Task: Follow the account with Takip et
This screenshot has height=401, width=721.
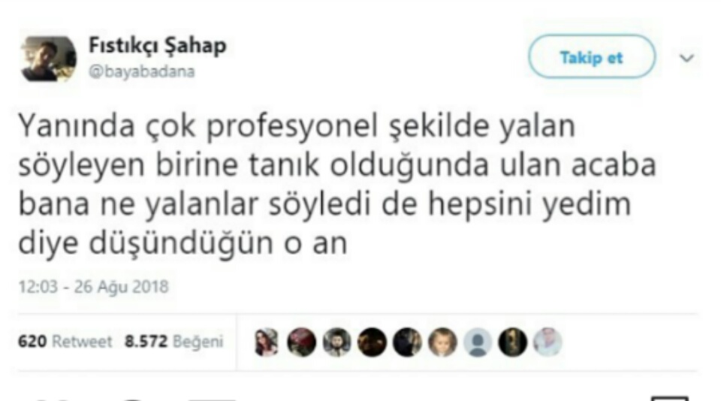Action: (x=591, y=58)
